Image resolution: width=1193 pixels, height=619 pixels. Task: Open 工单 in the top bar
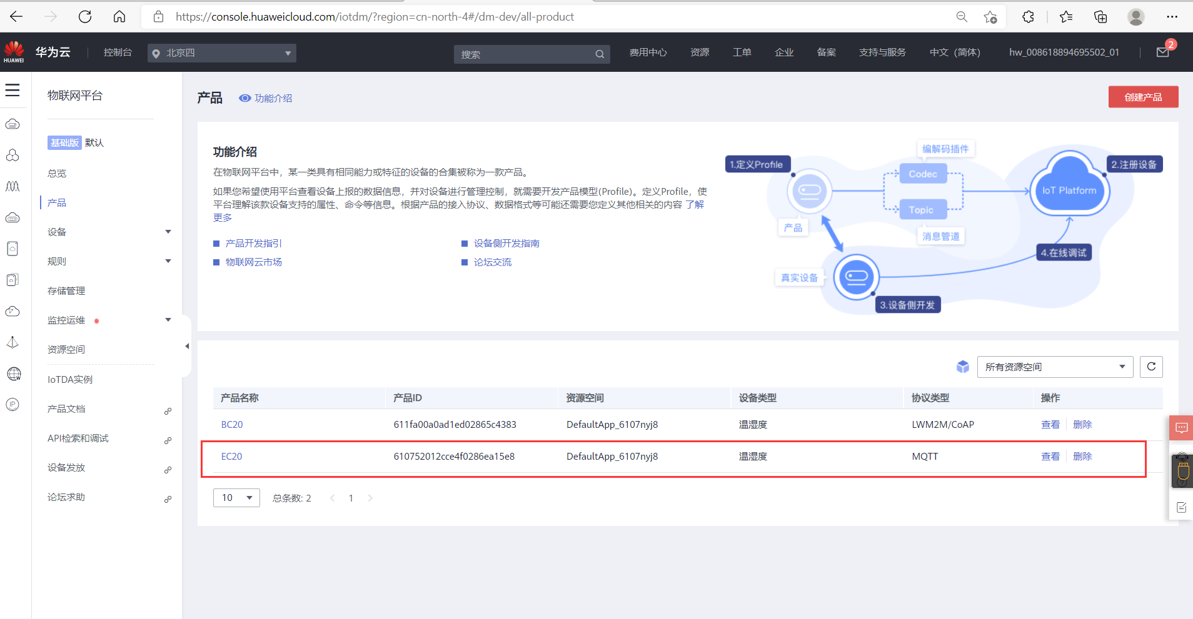click(x=742, y=52)
